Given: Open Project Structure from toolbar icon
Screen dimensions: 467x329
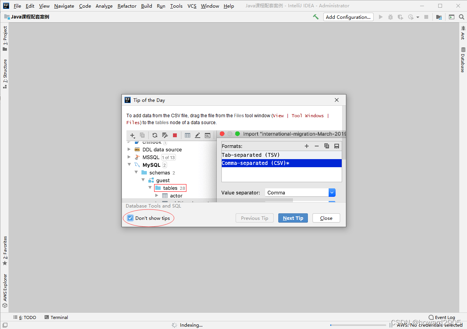Looking at the screenshot, I should click(439, 17).
